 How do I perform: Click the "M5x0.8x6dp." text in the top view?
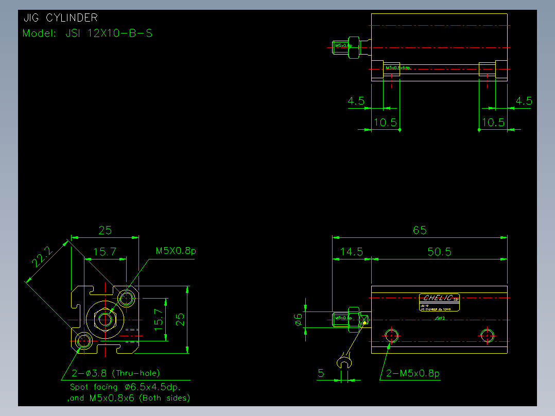(398, 67)
